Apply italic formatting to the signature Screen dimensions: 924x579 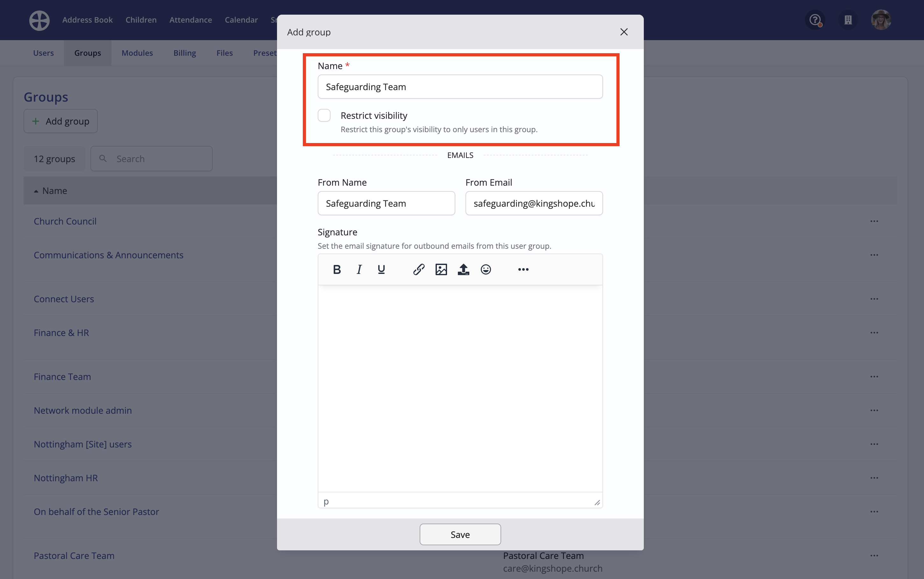pyautogui.click(x=359, y=269)
